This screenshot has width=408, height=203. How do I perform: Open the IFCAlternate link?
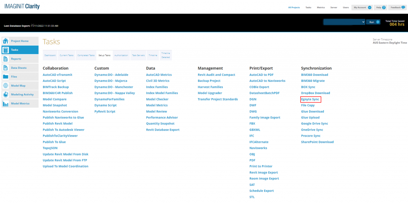(x=259, y=142)
